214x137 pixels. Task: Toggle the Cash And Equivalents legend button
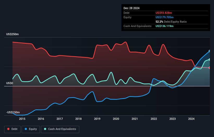coord(60,129)
